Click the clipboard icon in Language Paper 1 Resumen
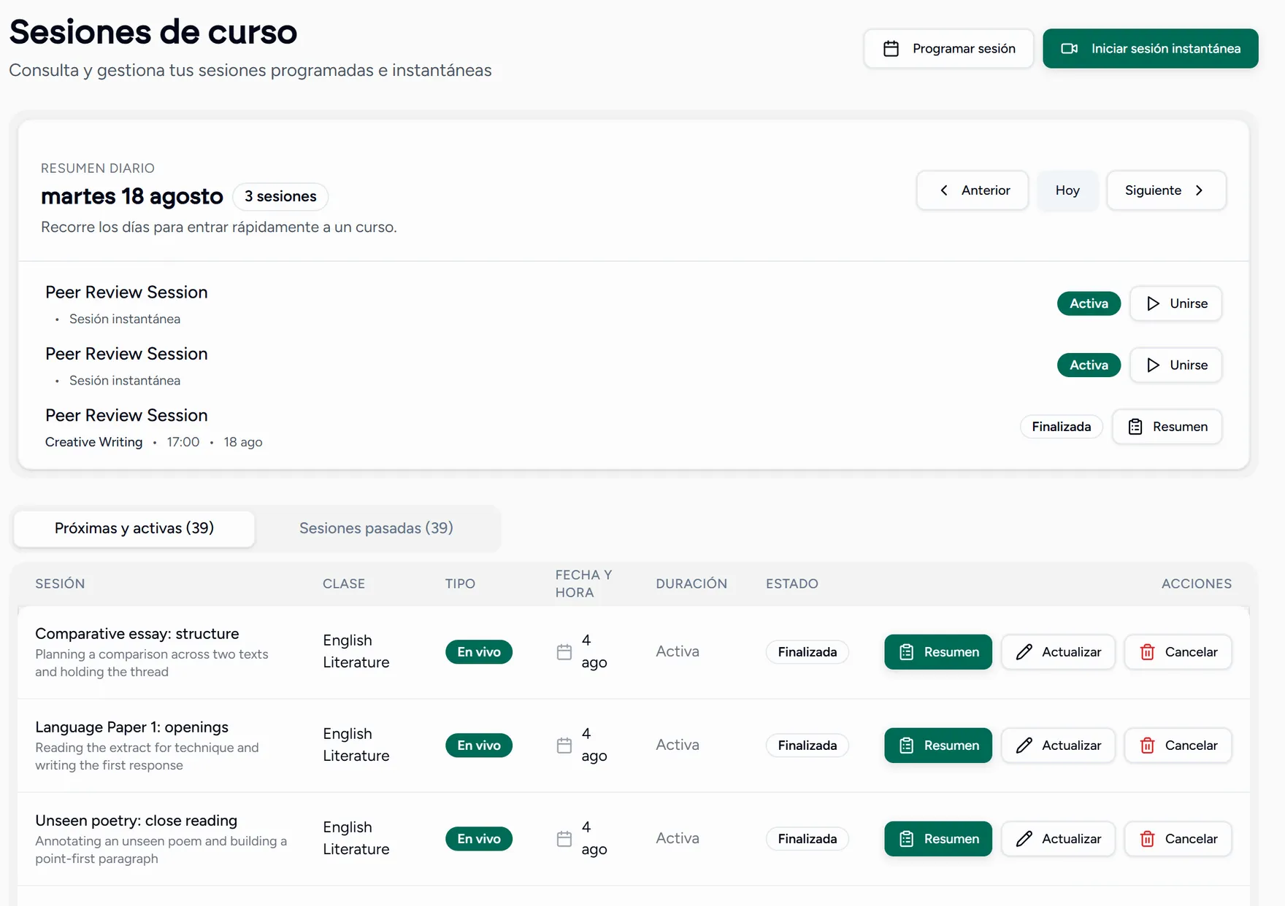Image resolution: width=1285 pixels, height=906 pixels. tap(906, 746)
